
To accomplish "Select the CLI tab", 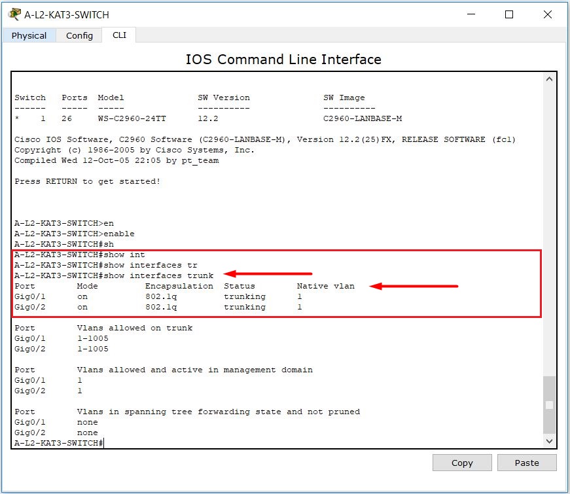I will pyautogui.click(x=119, y=35).
